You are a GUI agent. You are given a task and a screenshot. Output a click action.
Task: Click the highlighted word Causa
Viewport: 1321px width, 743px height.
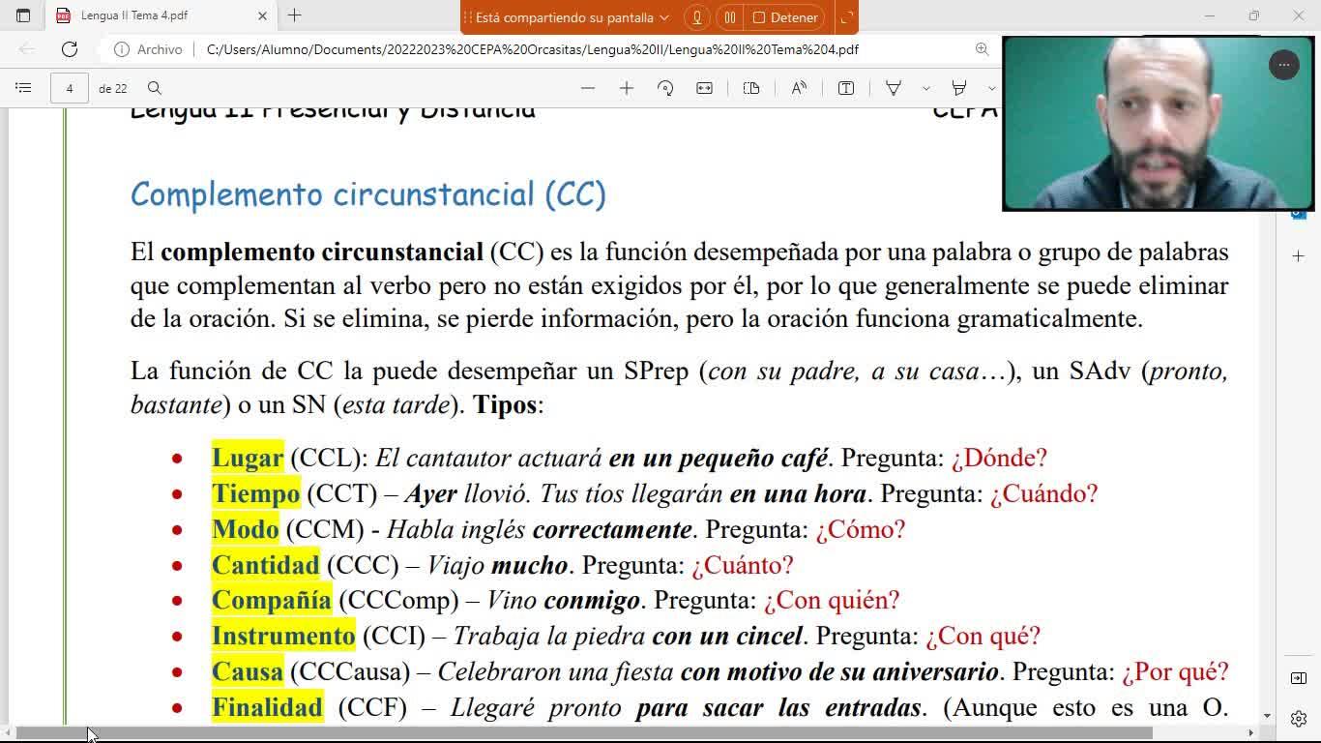point(248,671)
